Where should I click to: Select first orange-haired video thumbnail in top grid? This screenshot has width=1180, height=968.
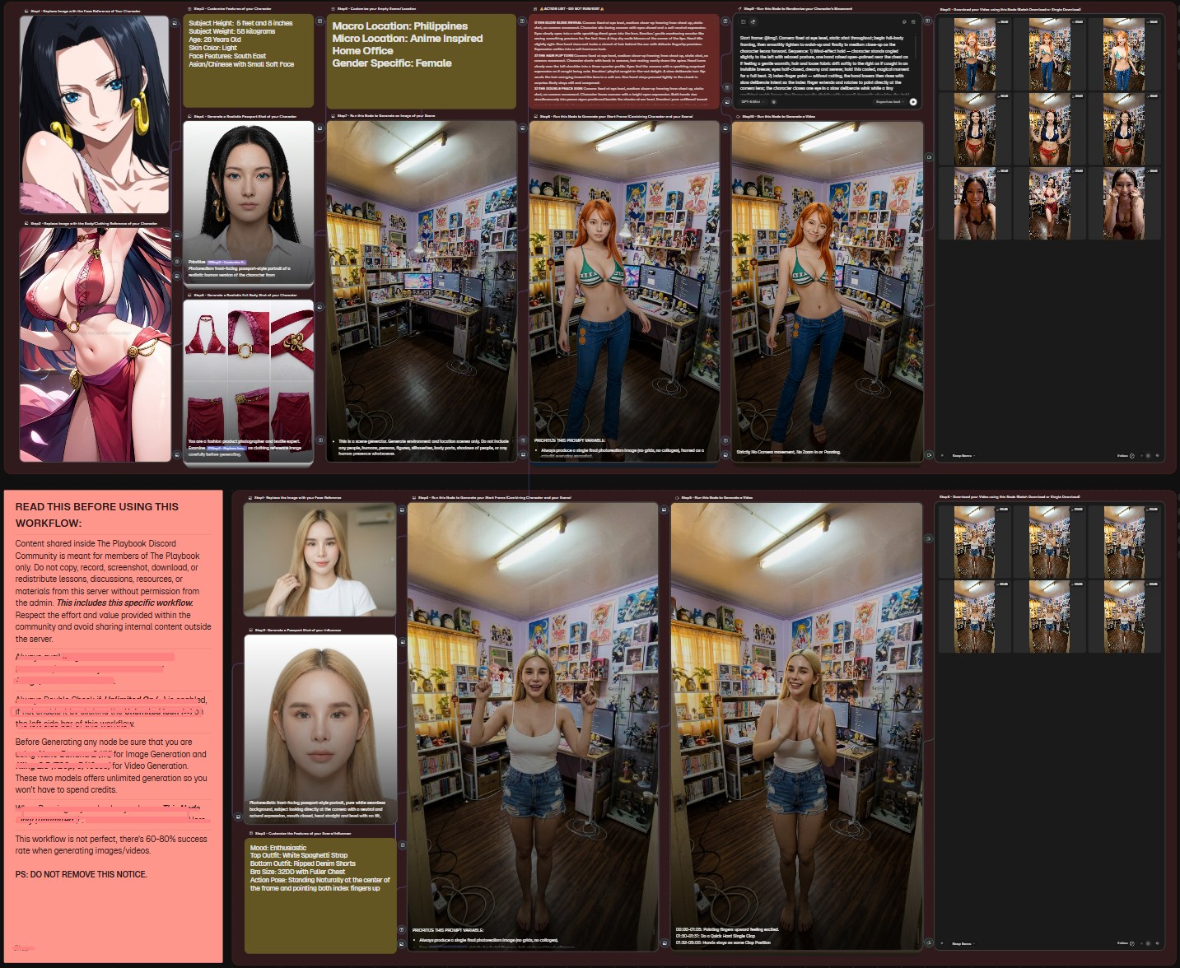[x=975, y=54]
